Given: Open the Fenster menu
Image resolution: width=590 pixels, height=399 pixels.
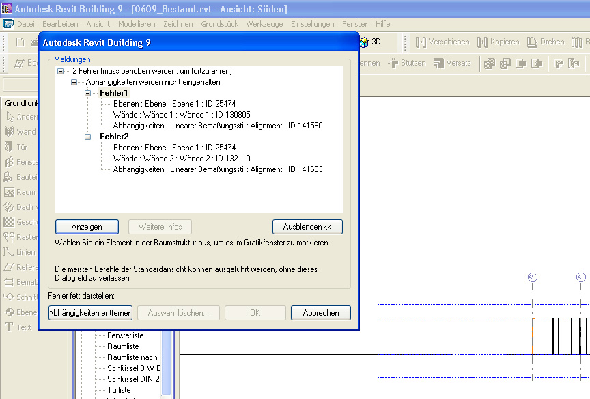Looking at the screenshot, I should pos(354,24).
